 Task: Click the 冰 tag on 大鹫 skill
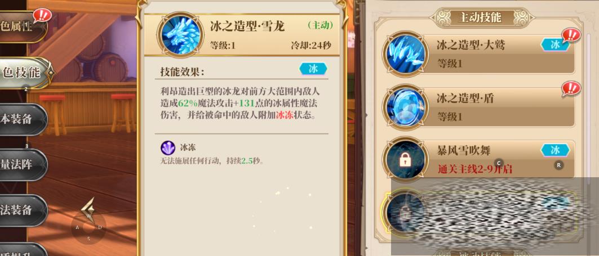click(x=555, y=44)
